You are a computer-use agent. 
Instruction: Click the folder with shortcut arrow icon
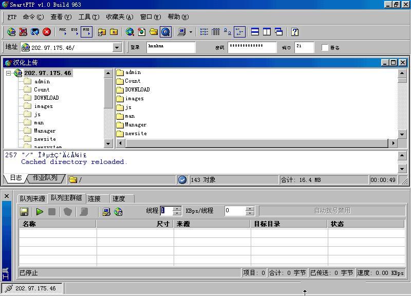pos(102,32)
